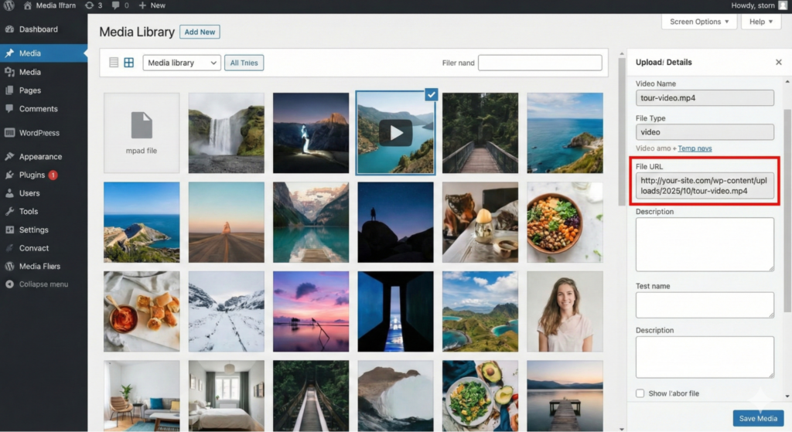The height and width of the screenshot is (432, 792).
Task: Enable the Show l'abor file checkbox
Action: pyautogui.click(x=640, y=393)
